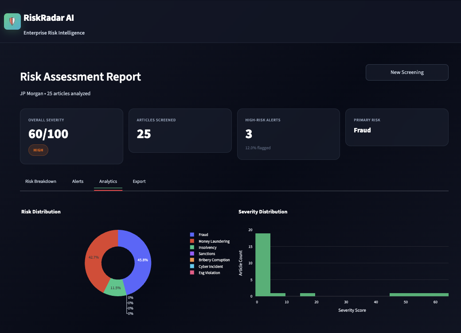Click the Article Count axis label
Viewport: 461px width, 333px height.
(241, 263)
